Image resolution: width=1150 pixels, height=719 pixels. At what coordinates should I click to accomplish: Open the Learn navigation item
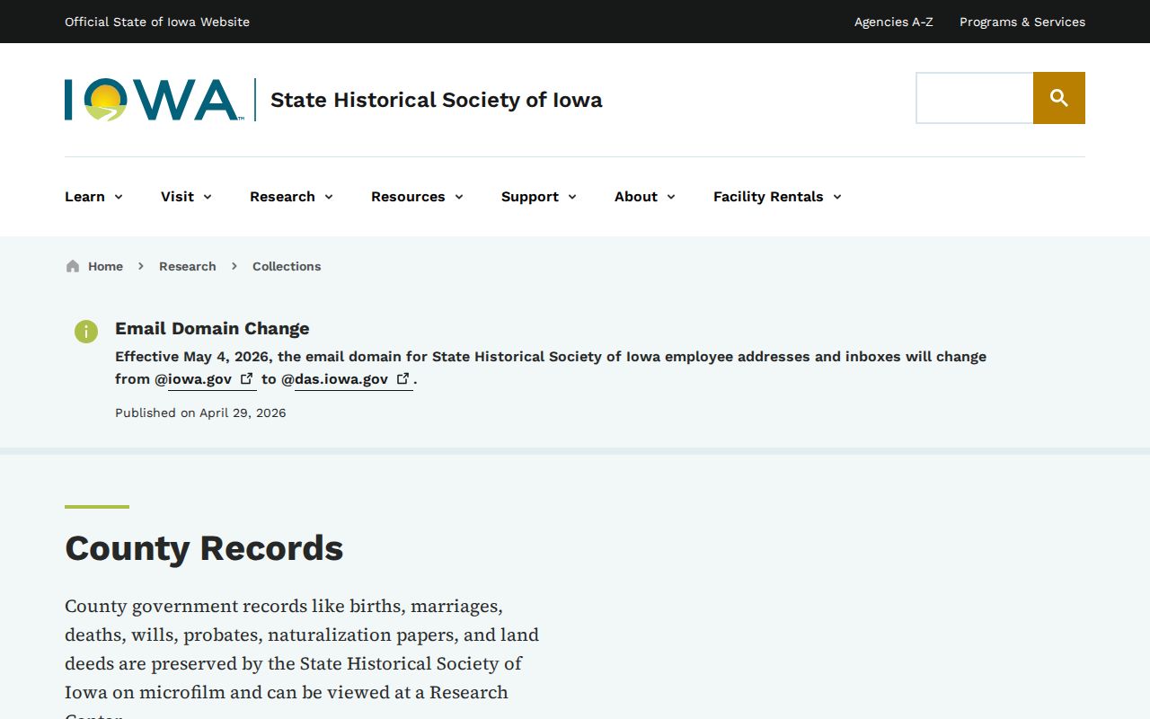pos(84,197)
